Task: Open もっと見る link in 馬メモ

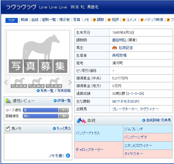Action: tap(63, 128)
